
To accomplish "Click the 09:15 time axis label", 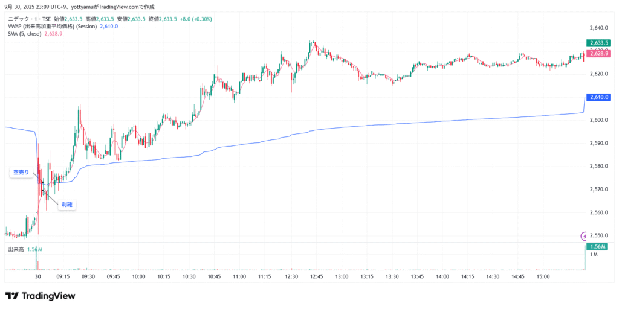I will pos(63,276).
